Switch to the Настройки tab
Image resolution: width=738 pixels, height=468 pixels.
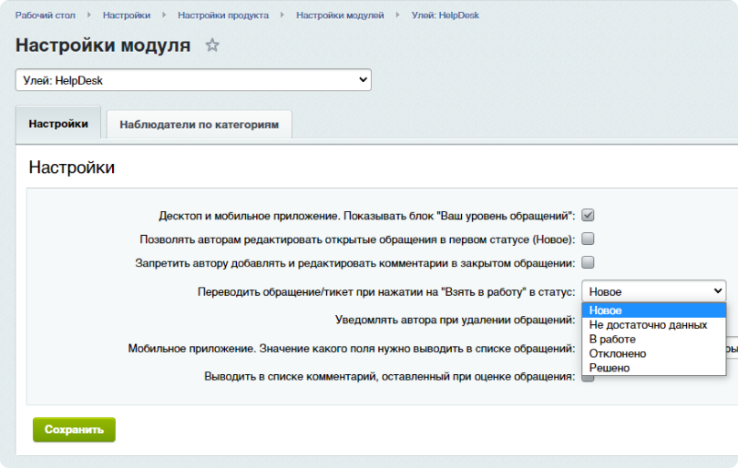[58, 124]
